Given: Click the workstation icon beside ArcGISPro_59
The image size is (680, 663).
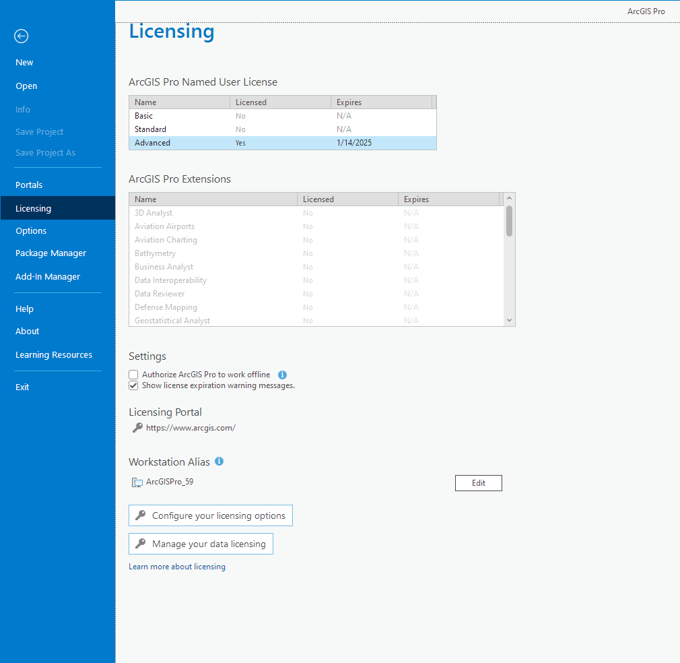Looking at the screenshot, I should click(136, 482).
